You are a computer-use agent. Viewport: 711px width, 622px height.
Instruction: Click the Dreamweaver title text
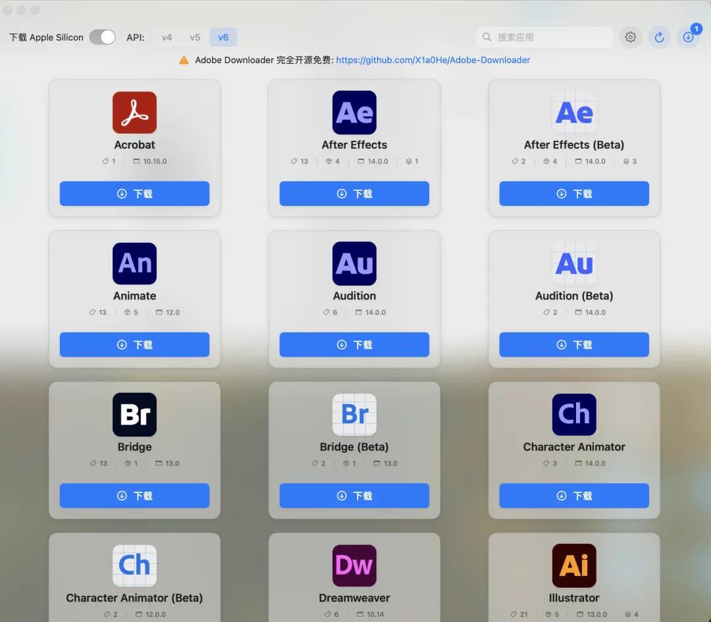click(354, 598)
